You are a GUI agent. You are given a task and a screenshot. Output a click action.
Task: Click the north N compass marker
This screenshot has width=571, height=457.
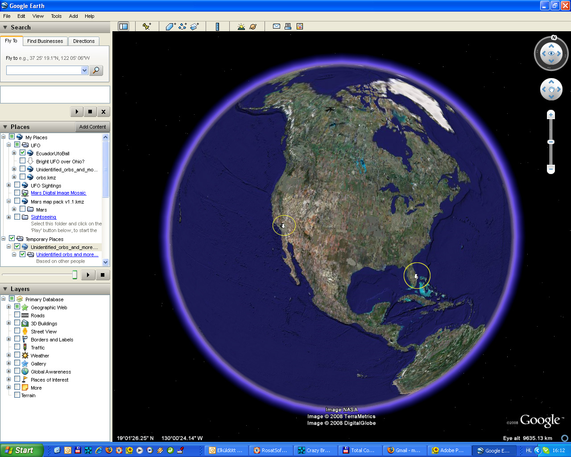click(x=554, y=38)
